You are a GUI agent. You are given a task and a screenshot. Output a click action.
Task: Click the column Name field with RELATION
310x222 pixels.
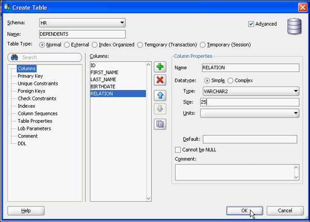(251, 68)
